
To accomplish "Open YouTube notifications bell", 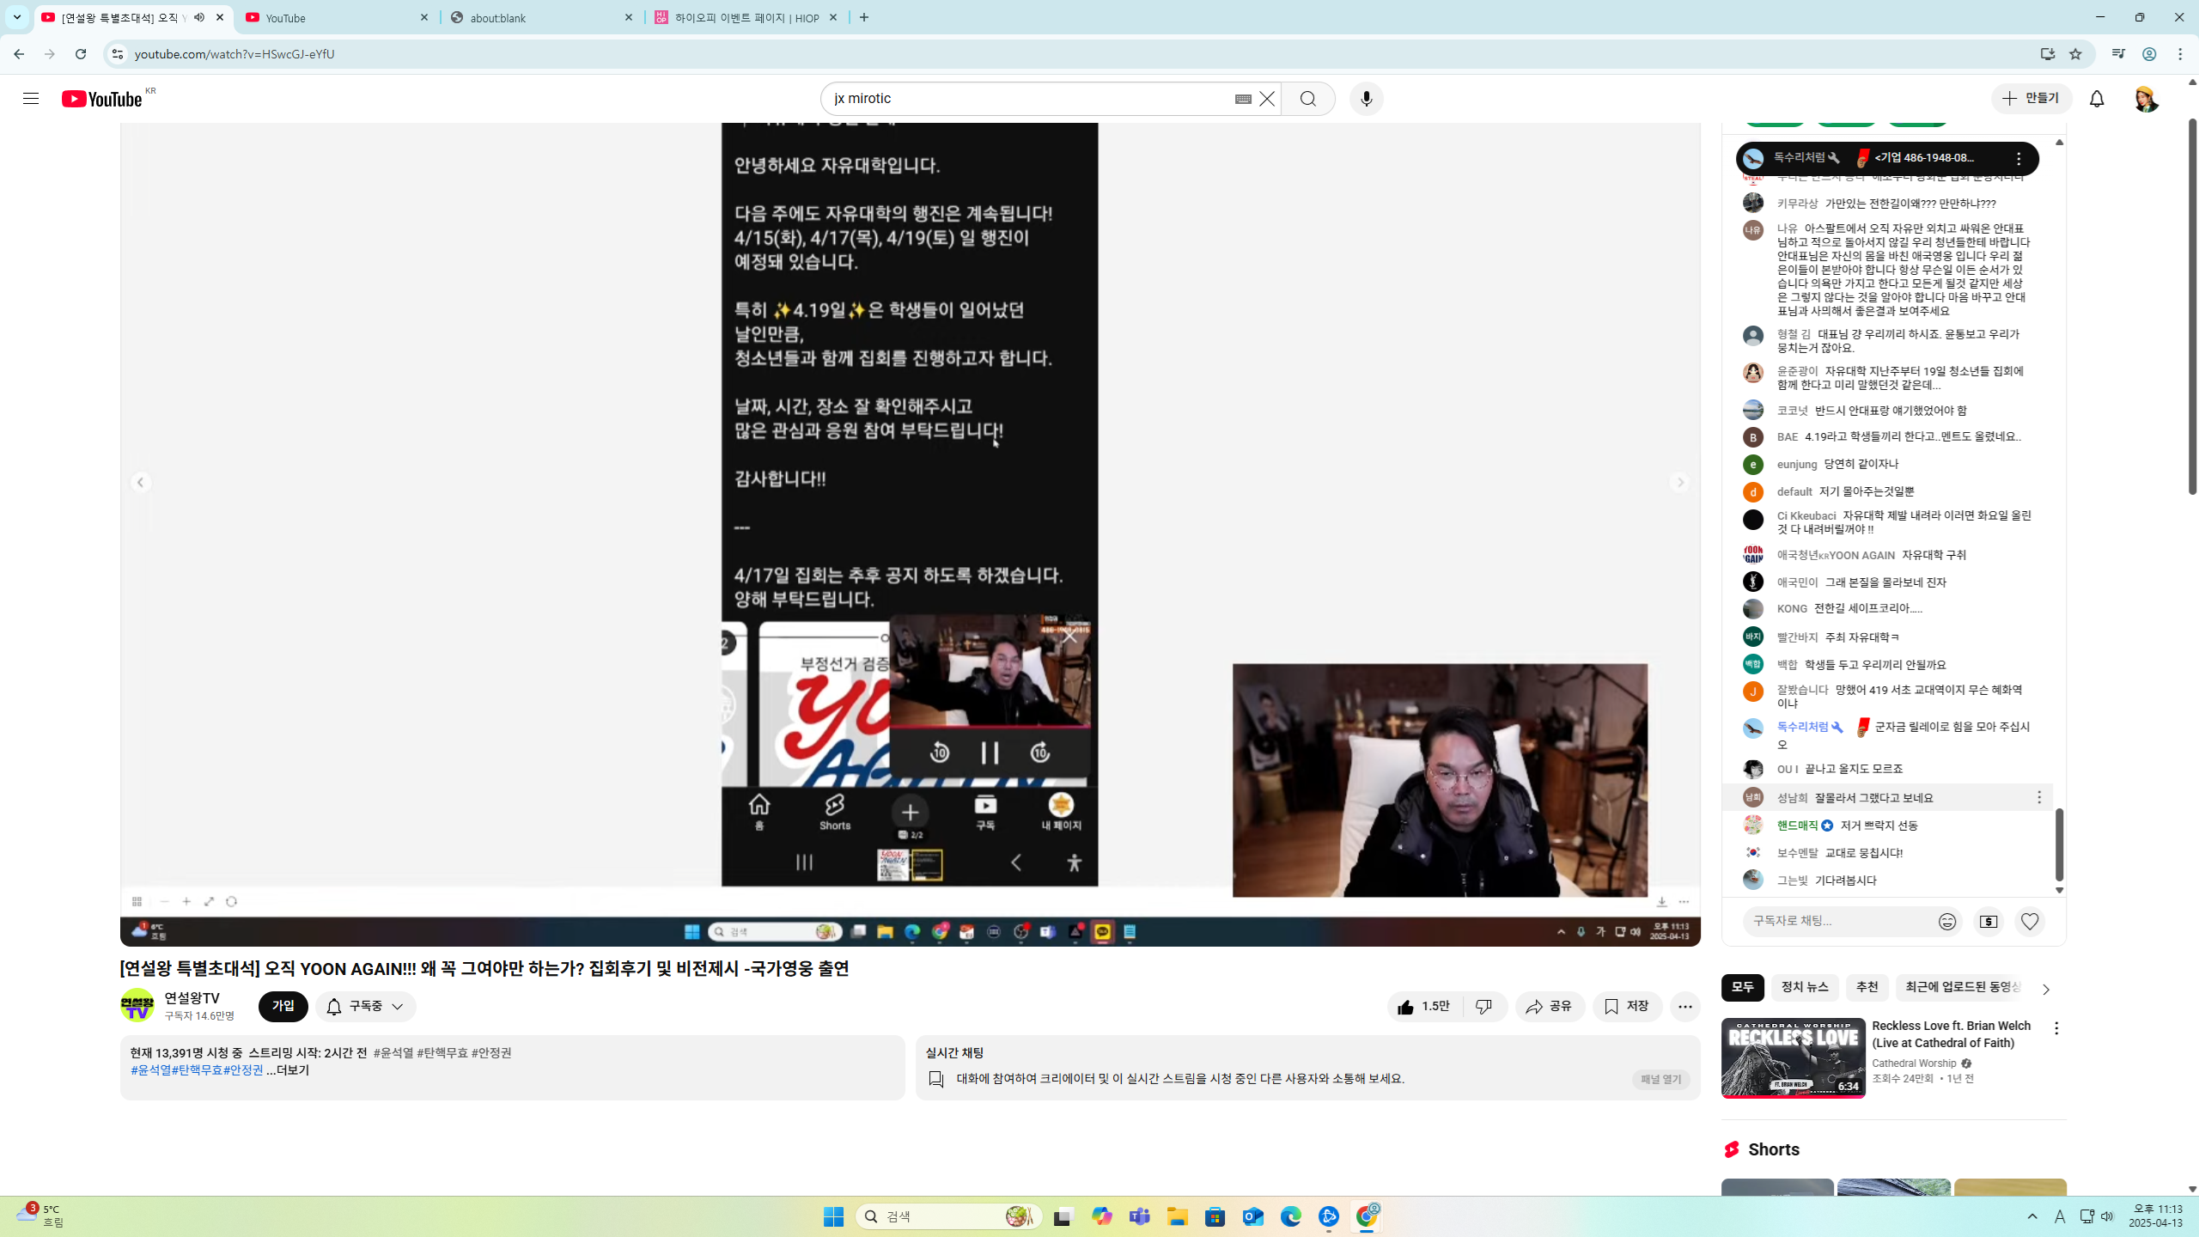I will point(2097,99).
